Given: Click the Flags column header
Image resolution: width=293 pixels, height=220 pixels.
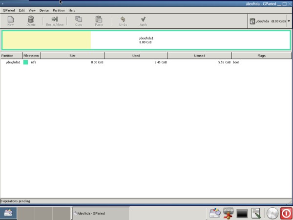Looking at the screenshot, I should coord(262,56).
